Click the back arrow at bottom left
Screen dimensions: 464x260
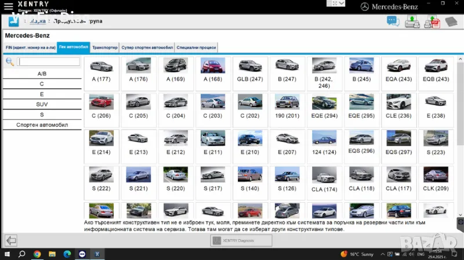(x=10, y=240)
